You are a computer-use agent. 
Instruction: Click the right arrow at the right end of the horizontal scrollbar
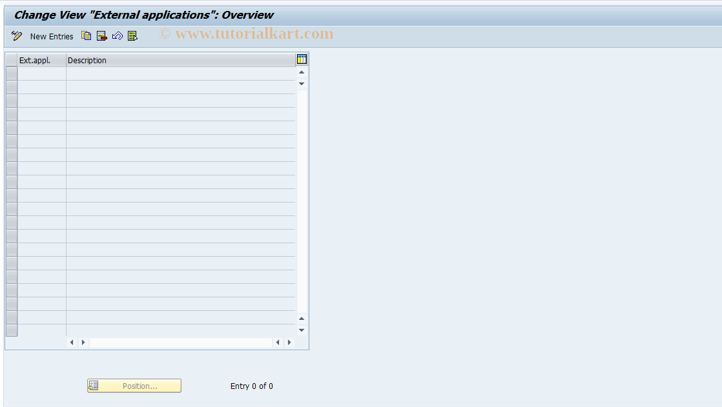point(289,342)
